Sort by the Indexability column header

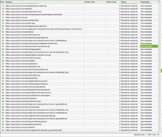[x=149, y=2]
